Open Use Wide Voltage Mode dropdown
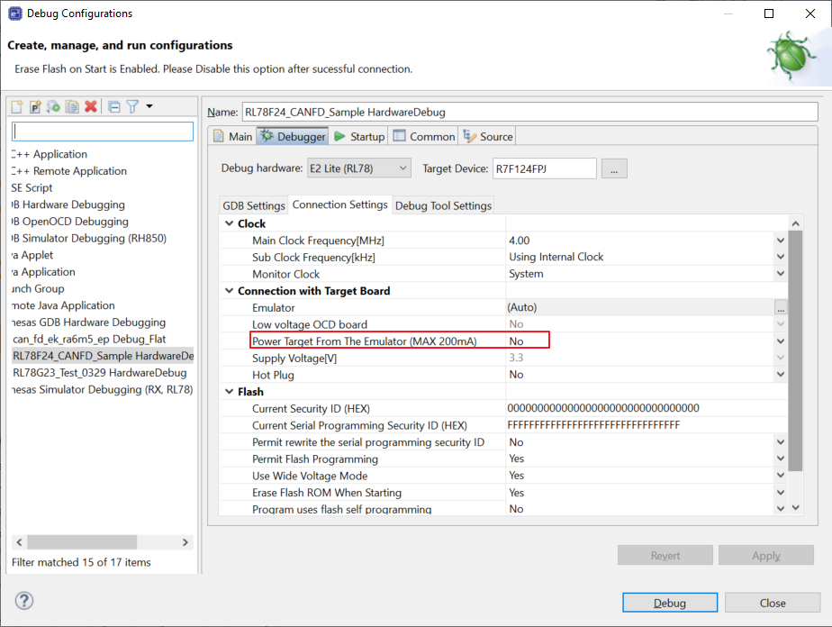832x627 pixels. click(x=780, y=475)
